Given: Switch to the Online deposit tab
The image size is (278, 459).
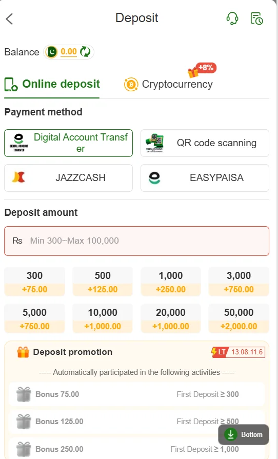Looking at the screenshot, I should click(x=52, y=84).
